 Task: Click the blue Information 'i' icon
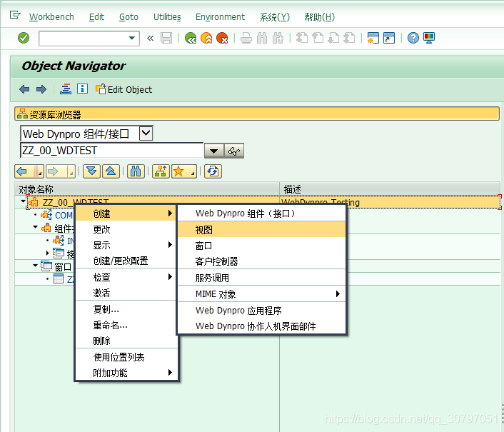[x=82, y=89]
